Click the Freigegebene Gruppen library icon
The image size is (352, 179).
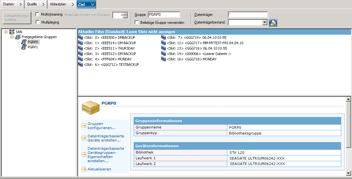coord(18,37)
